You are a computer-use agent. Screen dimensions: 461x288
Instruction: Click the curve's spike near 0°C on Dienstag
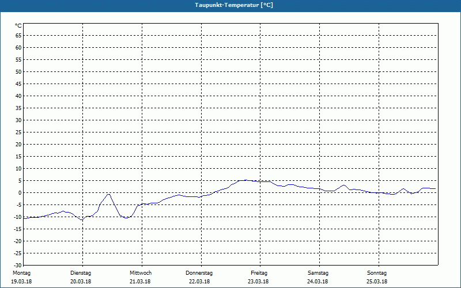108,194
